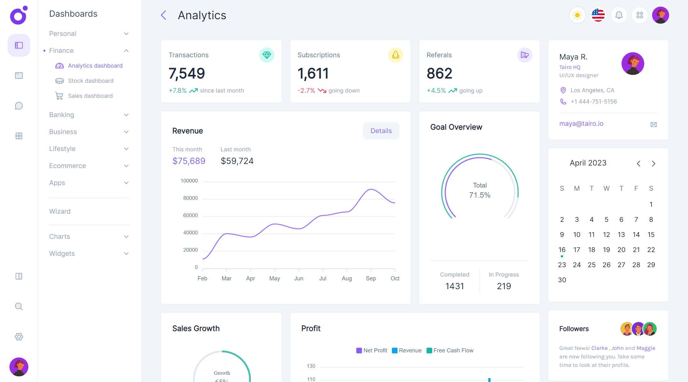Image resolution: width=688 pixels, height=382 pixels.
Task: Select the Stock dashboard entry
Action: tap(90, 81)
